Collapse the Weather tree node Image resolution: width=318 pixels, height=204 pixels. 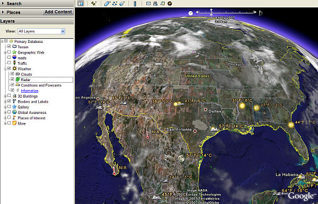(x=5, y=69)
